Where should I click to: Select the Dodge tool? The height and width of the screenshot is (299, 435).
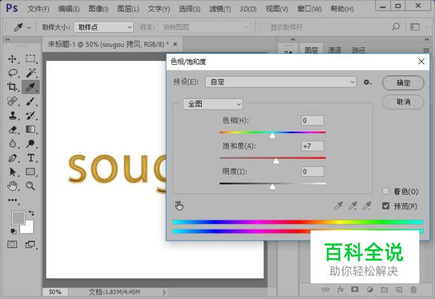(x=31, y=144)
